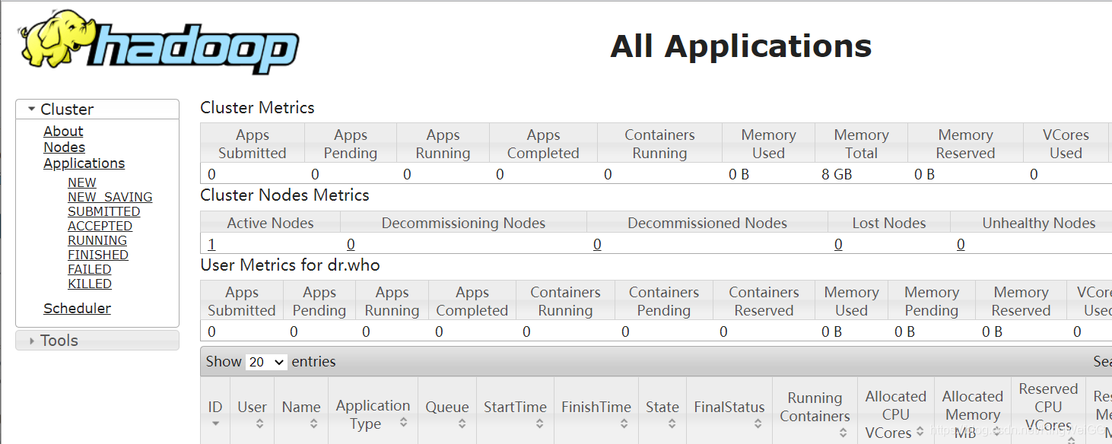The width and height of the screenshot is (1112, 444).
Task: Filter applications by RUNNING state
Action: coord(97,240)
